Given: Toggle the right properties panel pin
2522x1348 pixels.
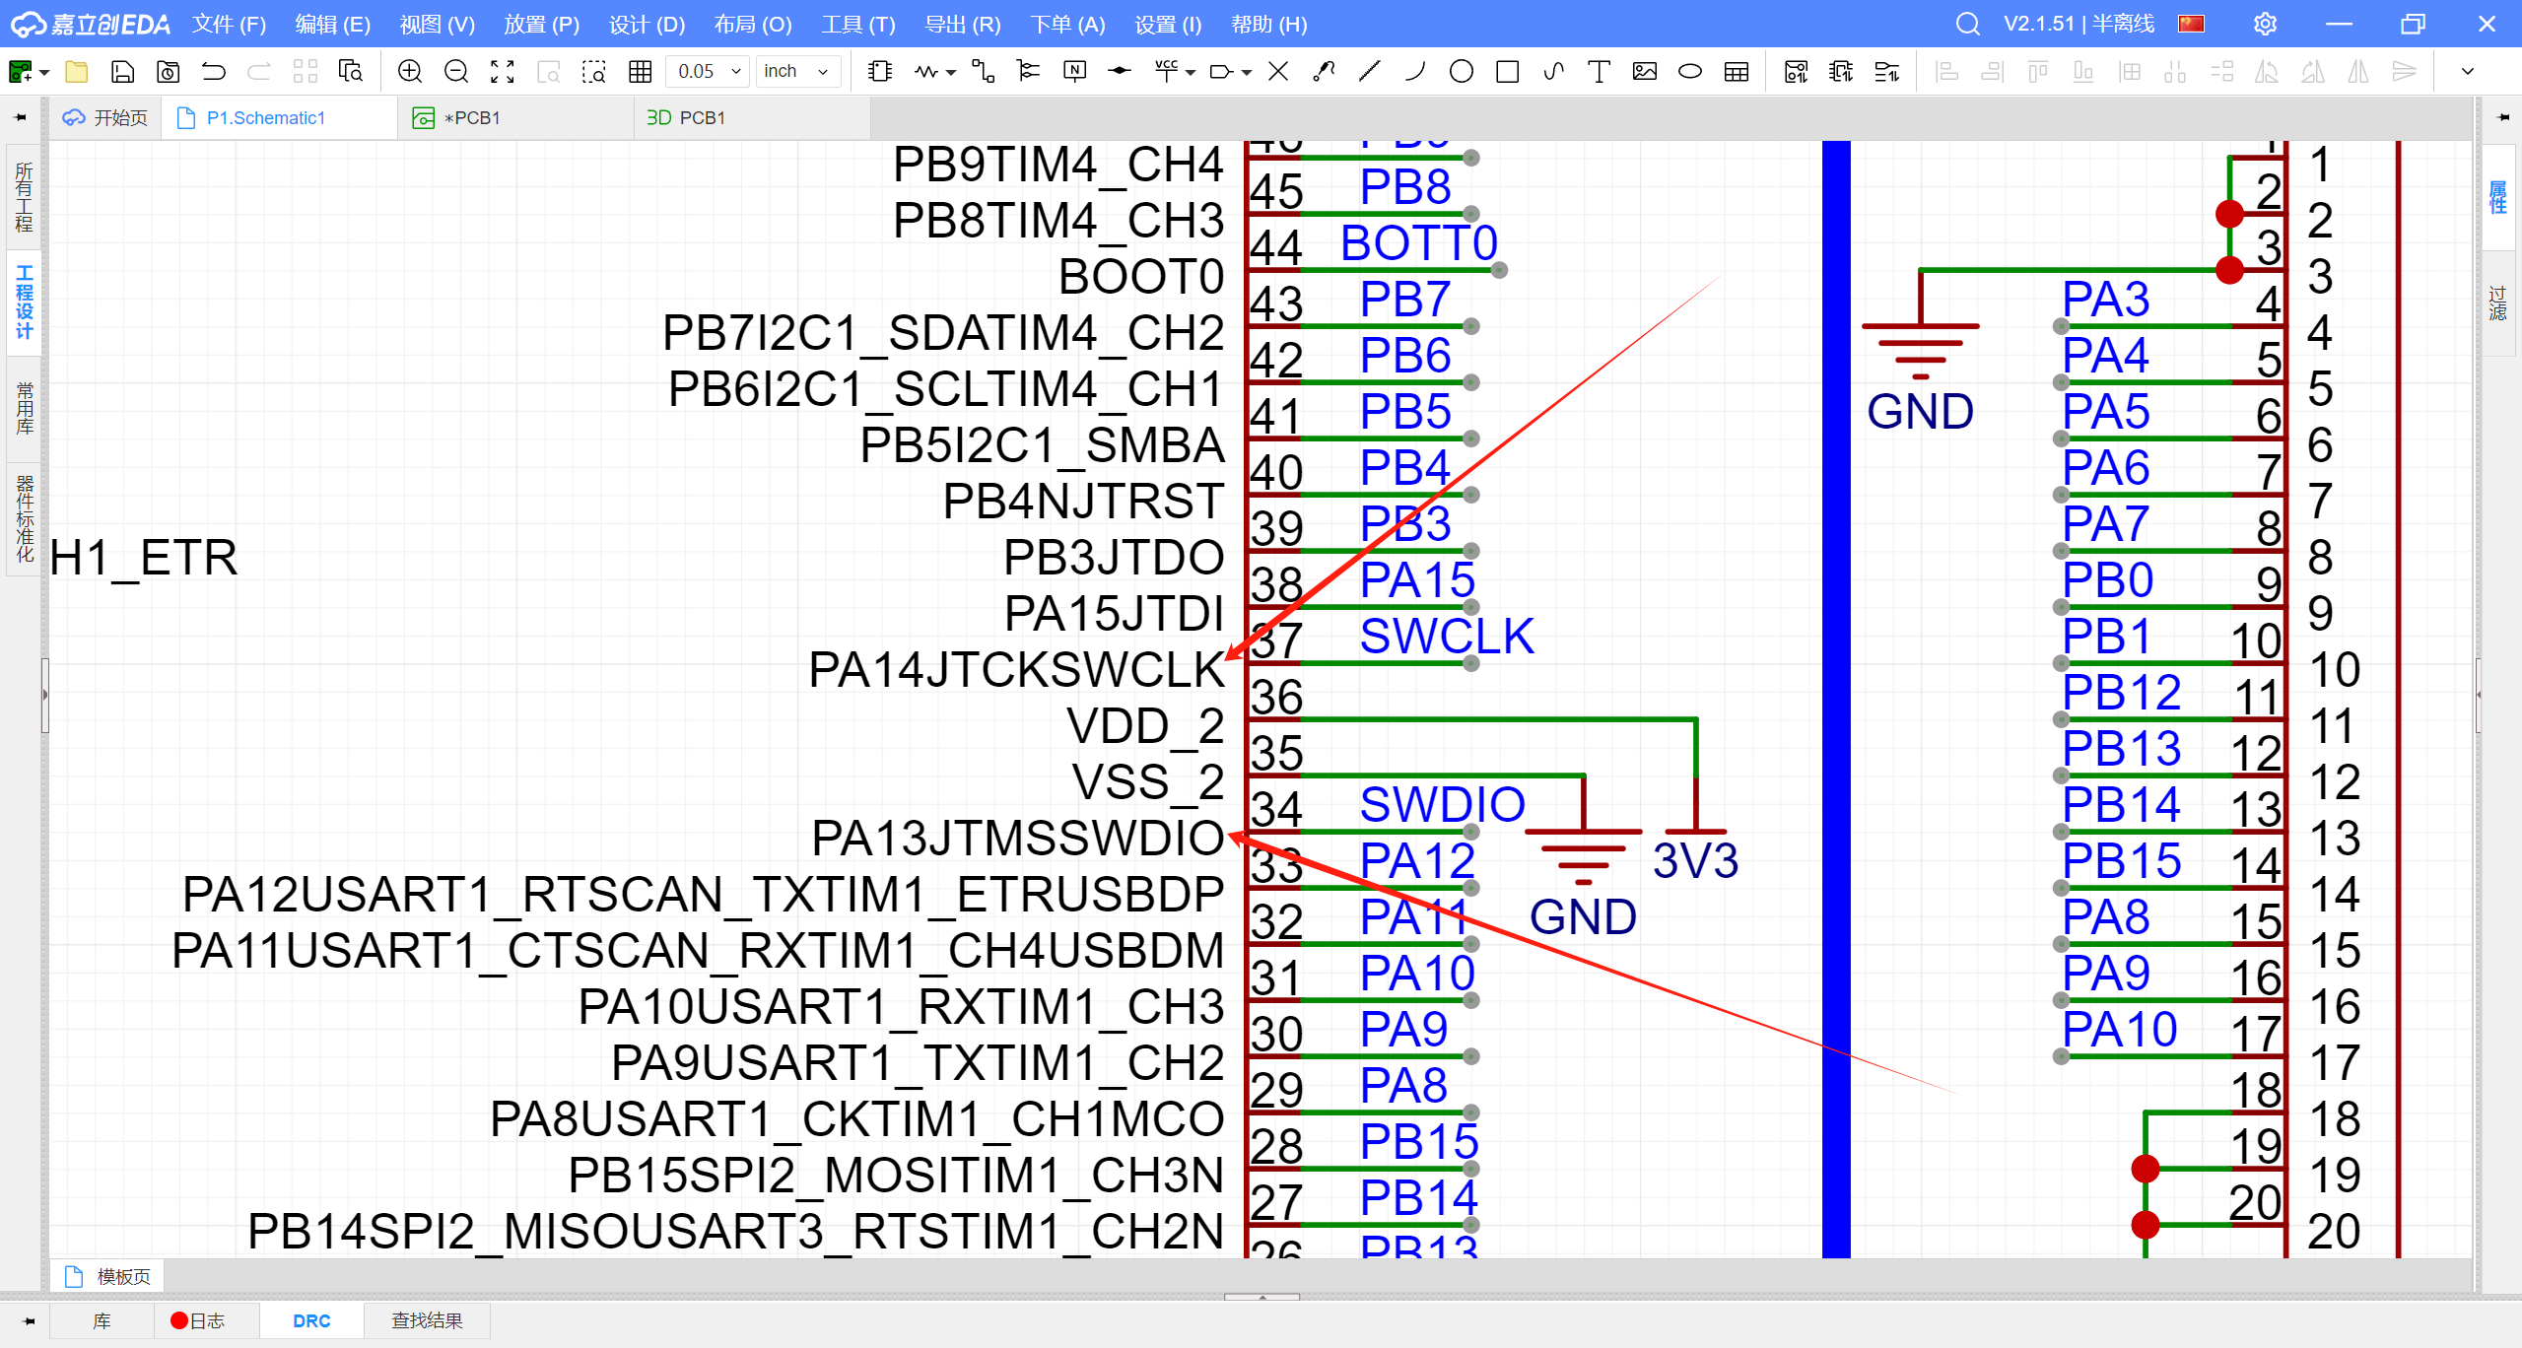Looking at the screenshot, I should click(2503, 117).
